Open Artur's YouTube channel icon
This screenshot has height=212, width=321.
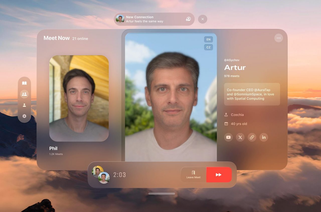pos(228,137)
